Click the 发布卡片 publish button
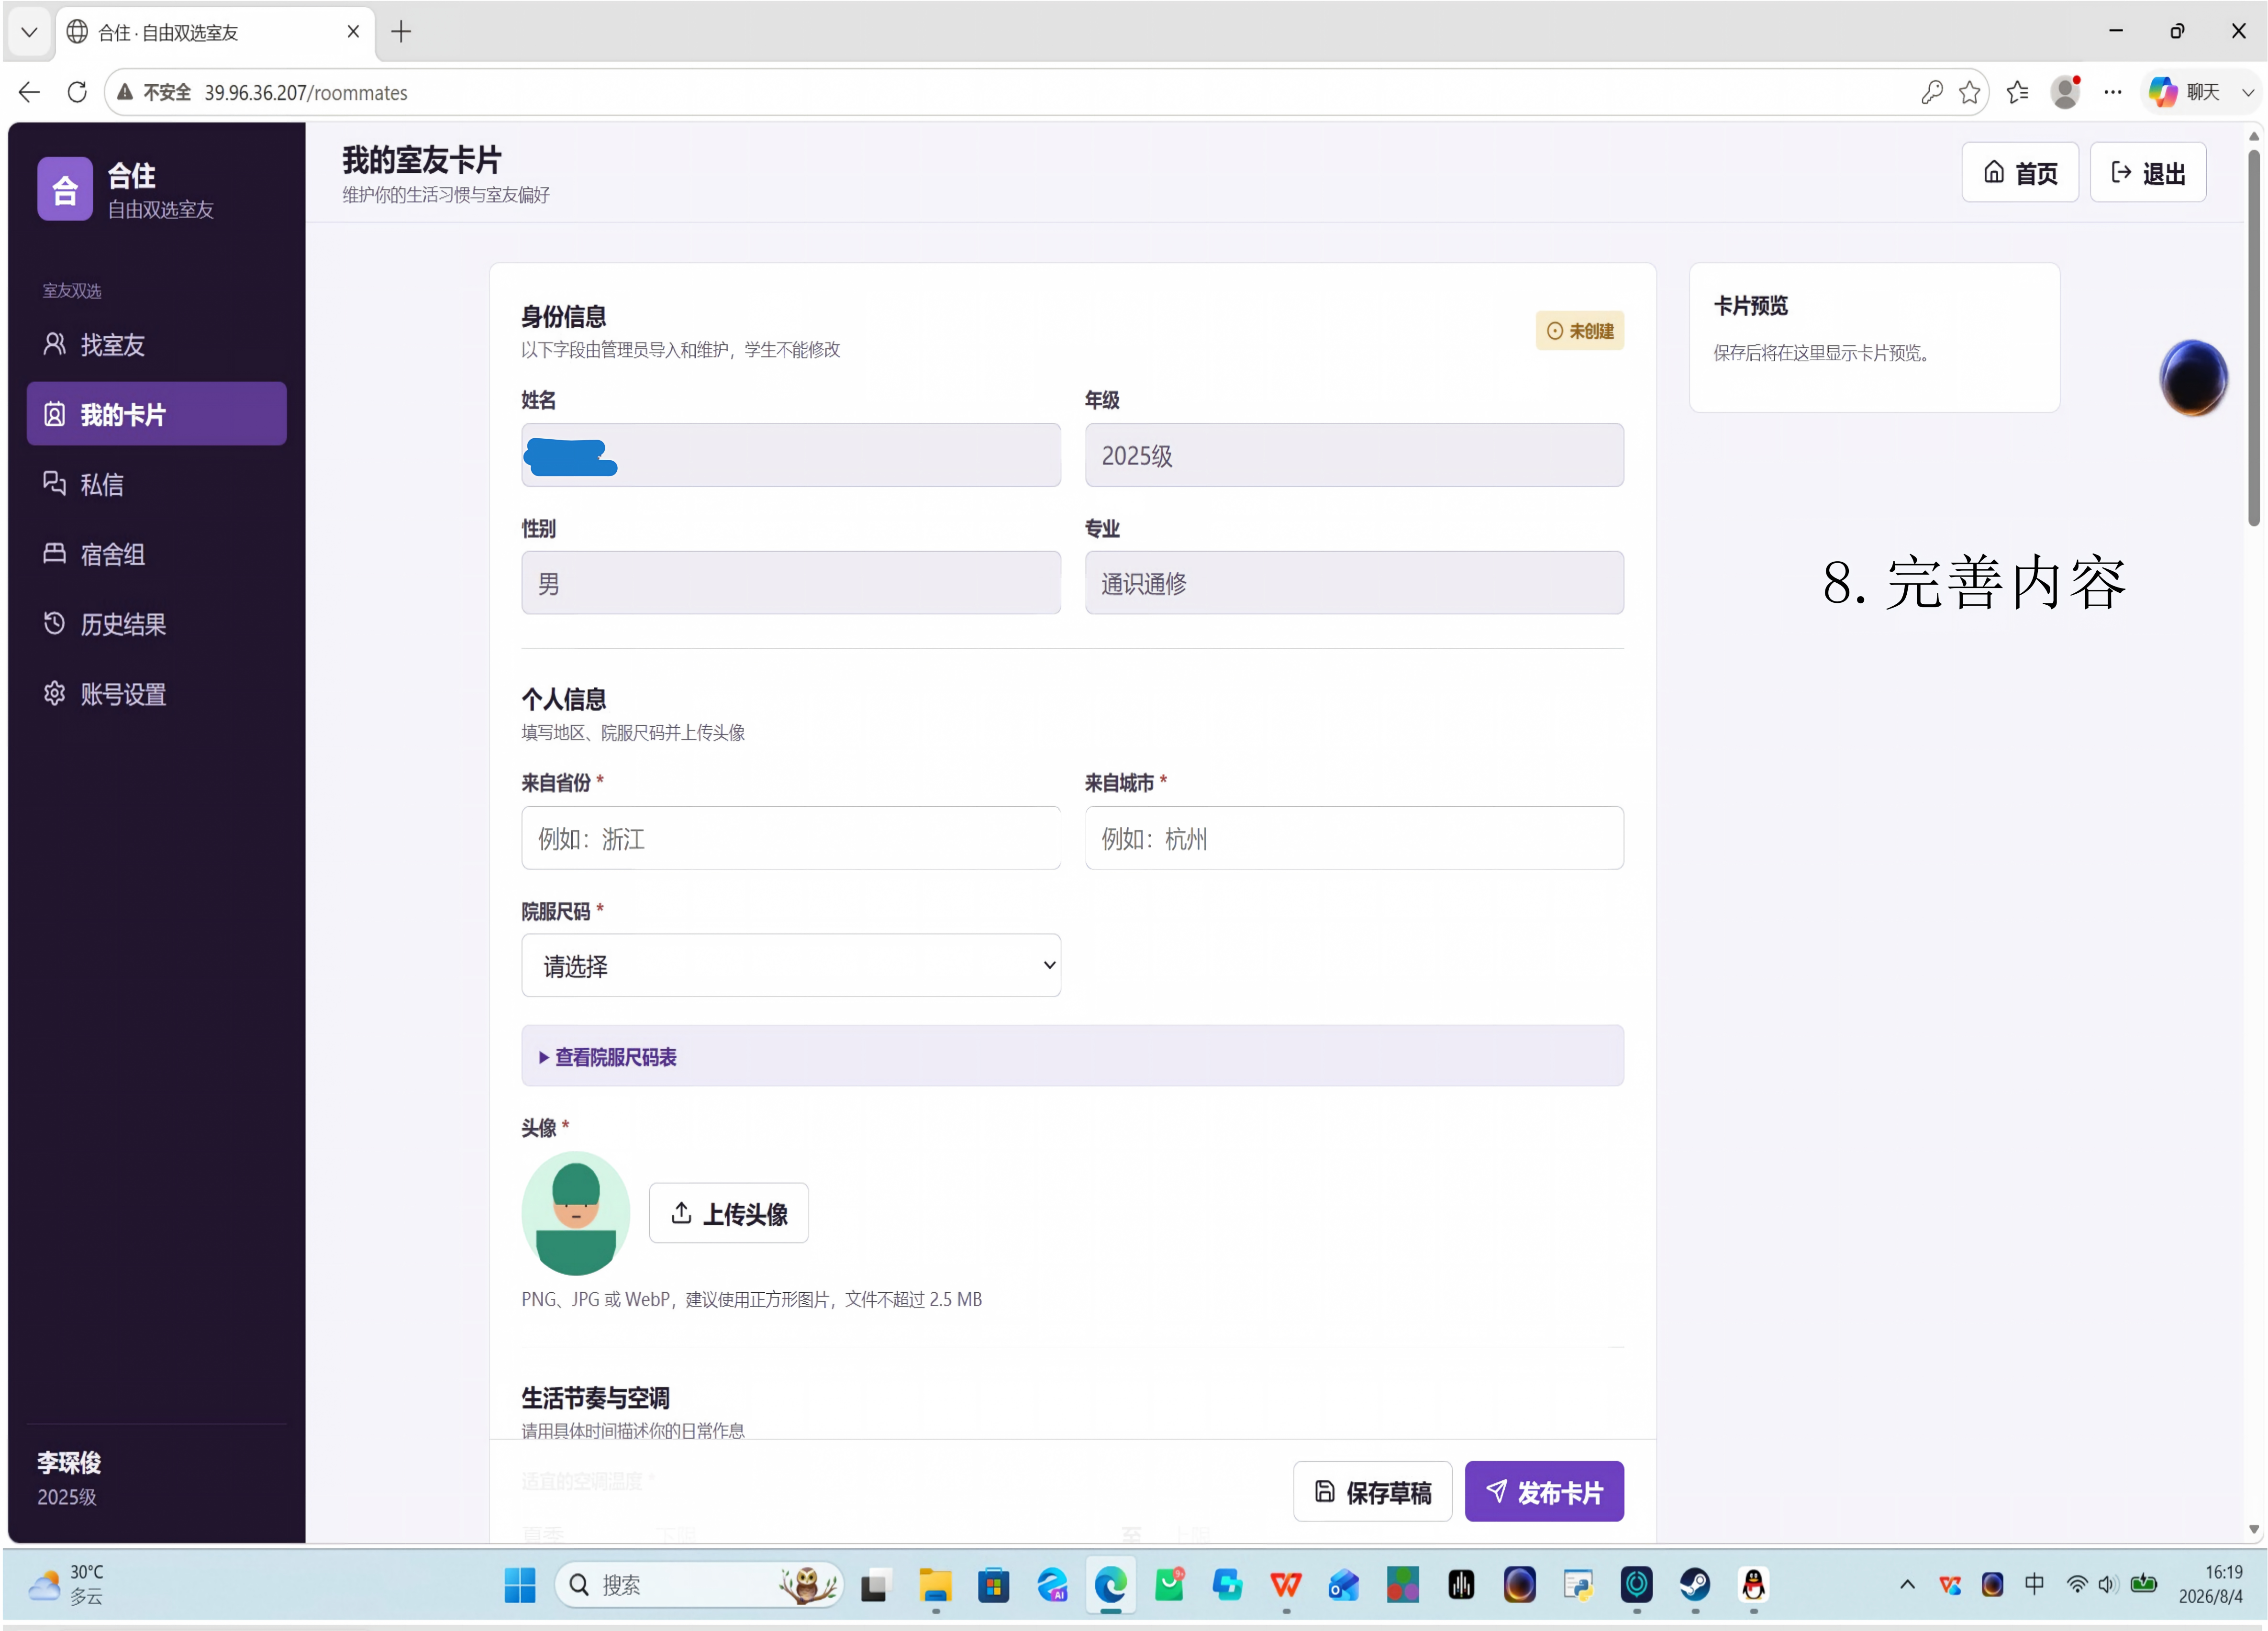 (x=1544, y=1492)
